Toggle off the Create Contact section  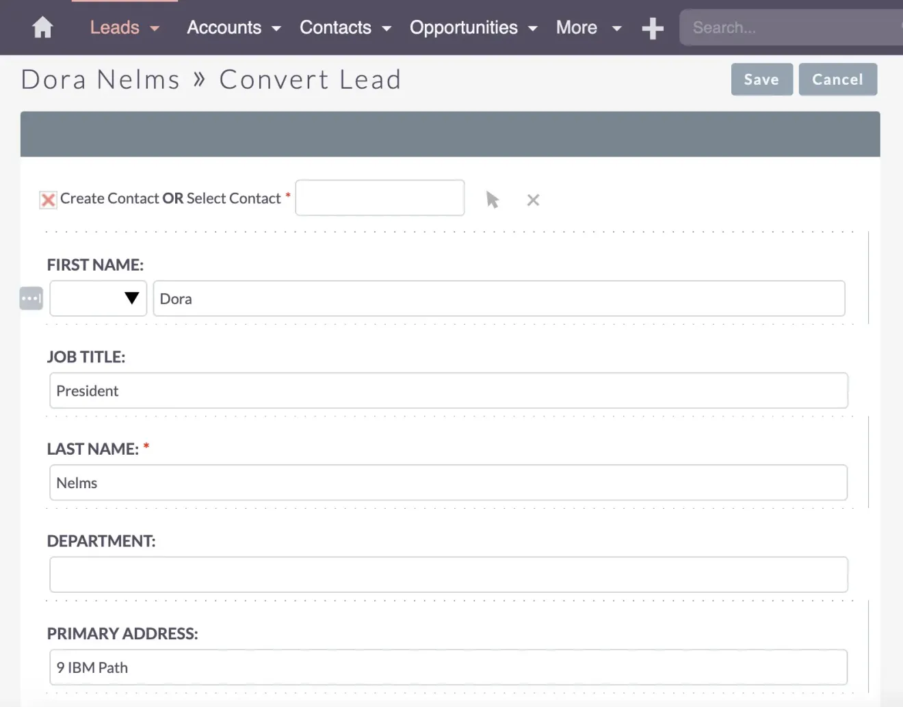tap(47, 199)
